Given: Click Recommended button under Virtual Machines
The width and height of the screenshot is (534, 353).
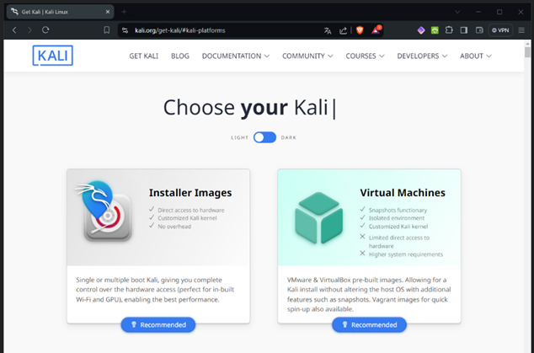Looking at the screenshot, I should coord(369,324).
